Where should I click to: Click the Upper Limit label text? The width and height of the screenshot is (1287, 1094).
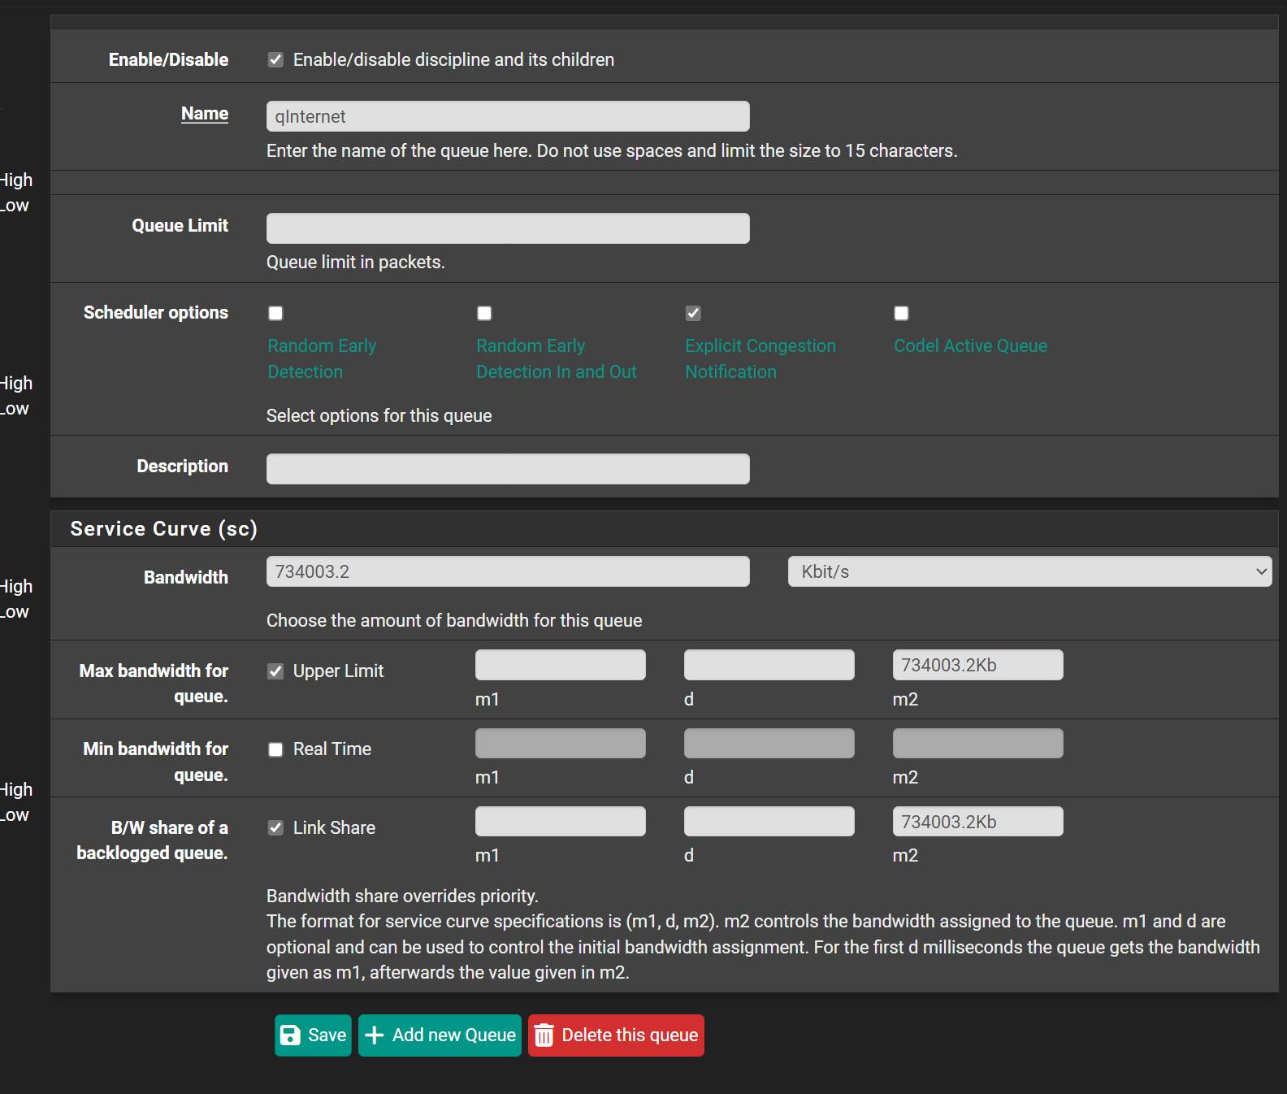coord(338,671)
